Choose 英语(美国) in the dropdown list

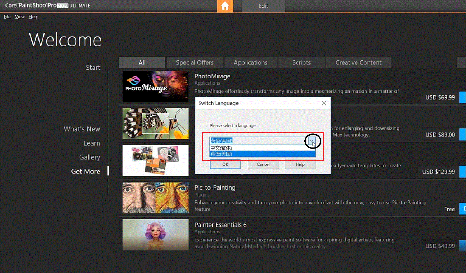(x=221, y=154)
